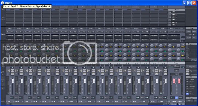Select the S:18 channel name label
This screenshot has height=106, width=198.
(x=163, y=63)
